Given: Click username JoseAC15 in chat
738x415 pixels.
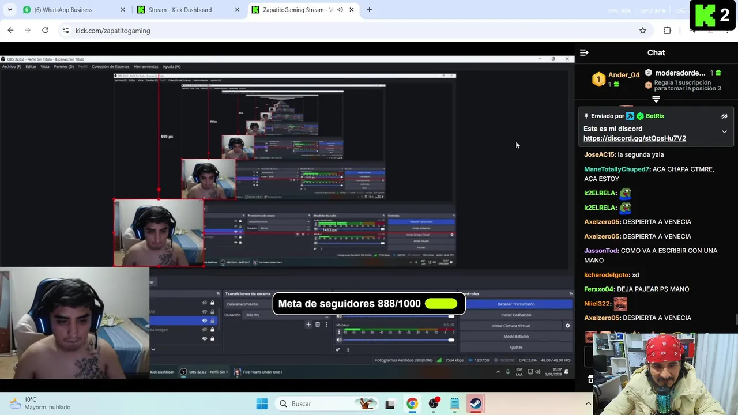Looking at the screenshot, I should 600,154.
